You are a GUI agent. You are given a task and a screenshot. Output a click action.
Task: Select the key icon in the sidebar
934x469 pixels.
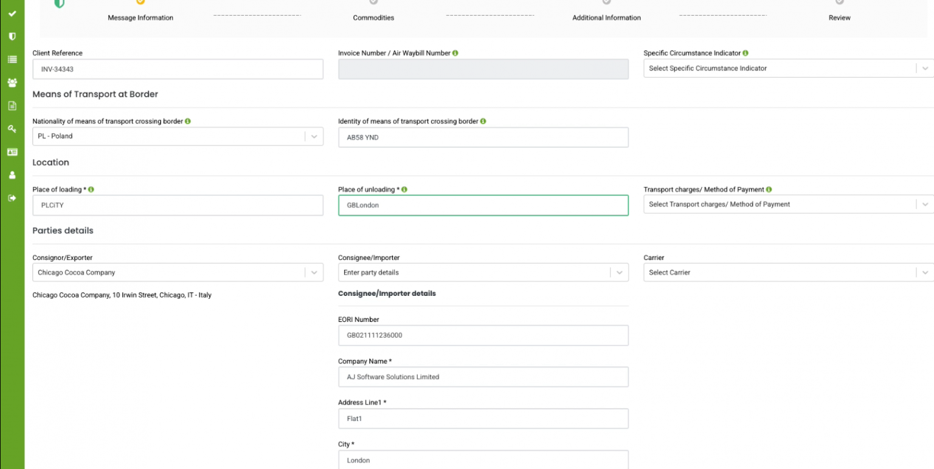pyautogui.click(x=12, y=128)
